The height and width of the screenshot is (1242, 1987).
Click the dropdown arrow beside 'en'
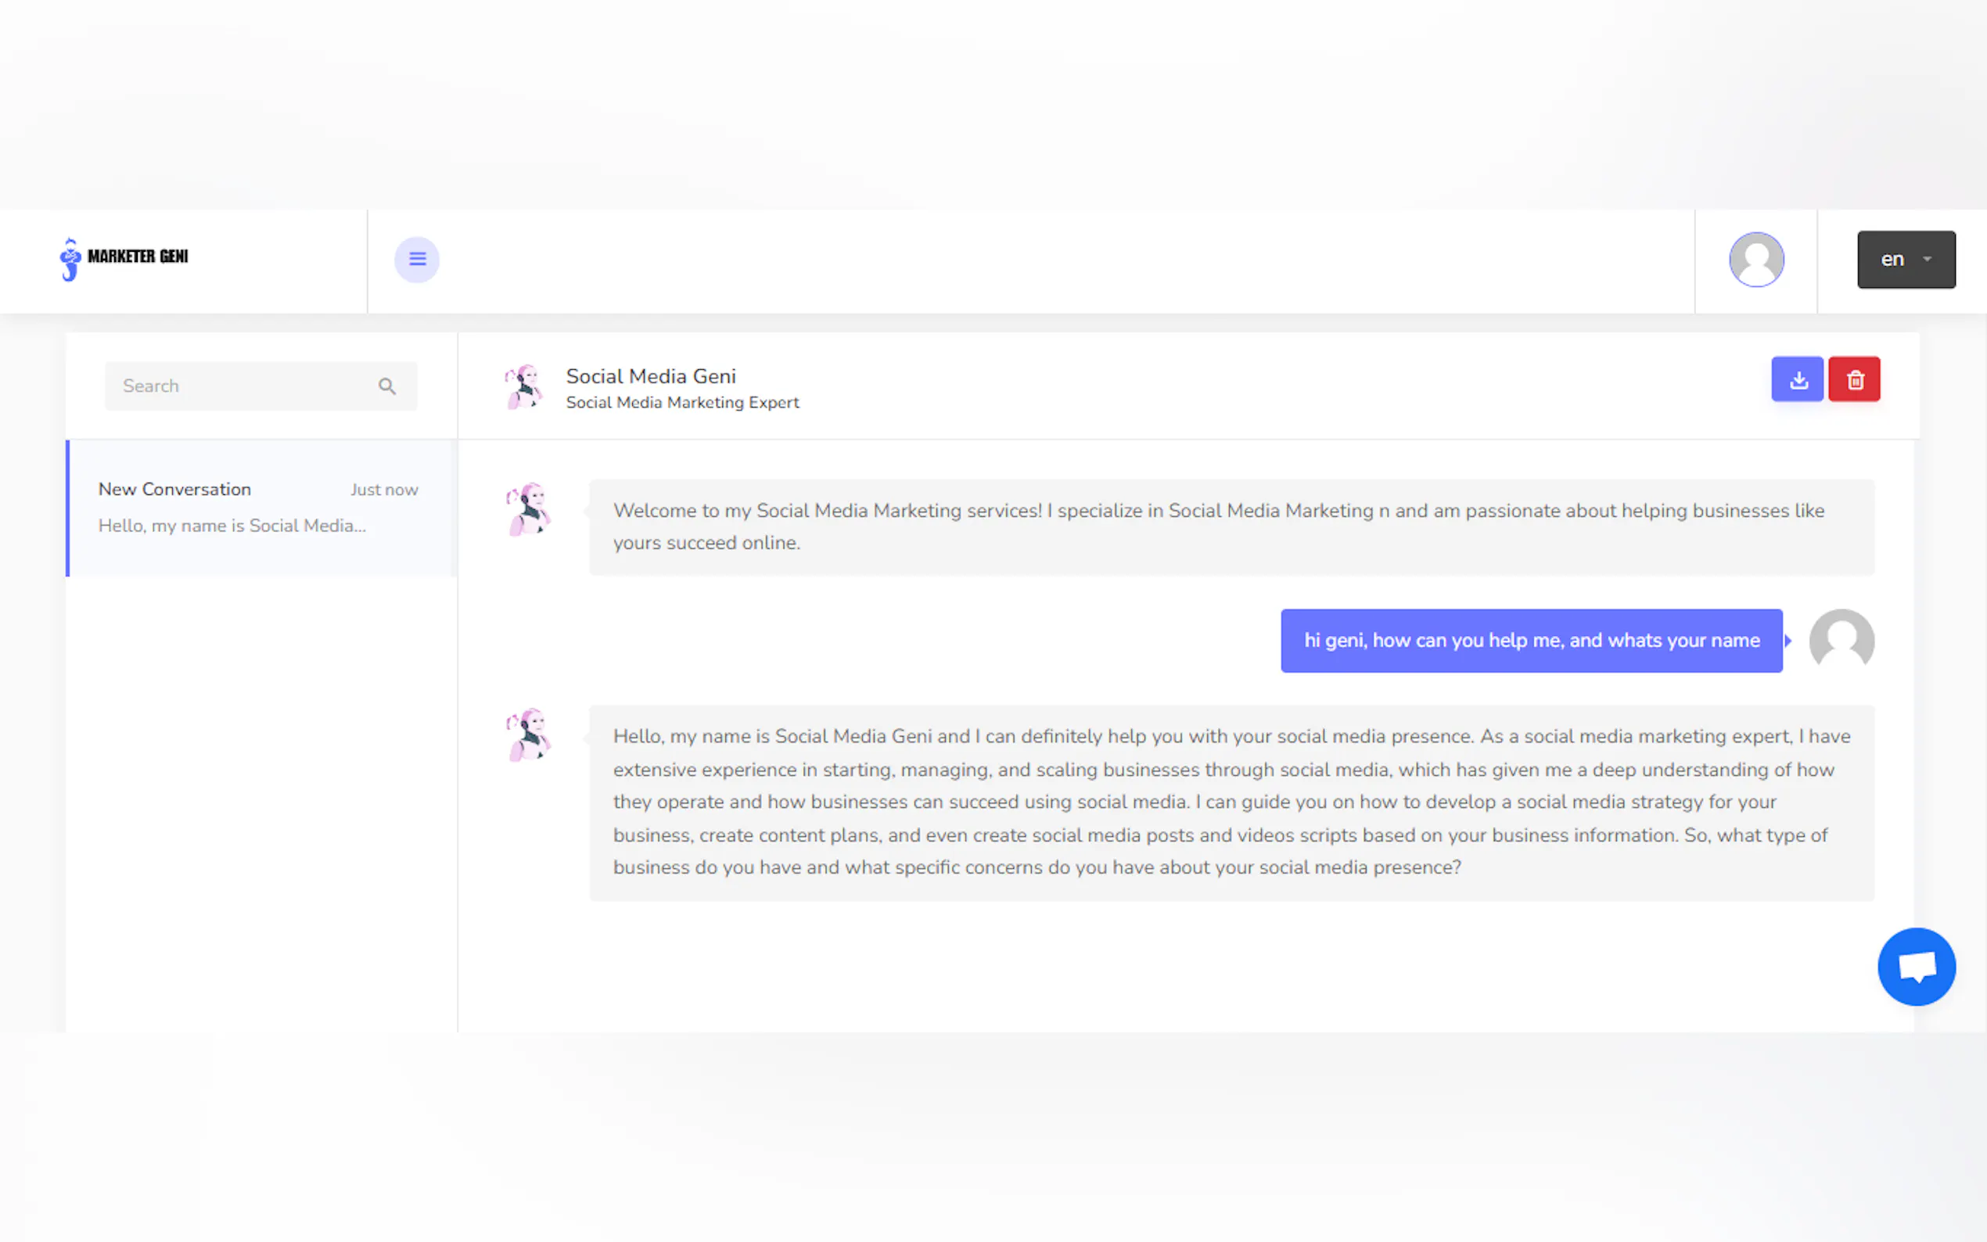coord(1927,260)
